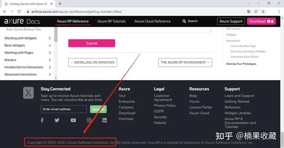Open the Company footer link
The width and height of the screenshot is (284, 148).
(126, 107)
